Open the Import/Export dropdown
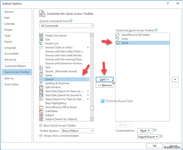Image resolution: width=183 pixels, height=150 pixels. pyautogui.click(x=148, y=137)
